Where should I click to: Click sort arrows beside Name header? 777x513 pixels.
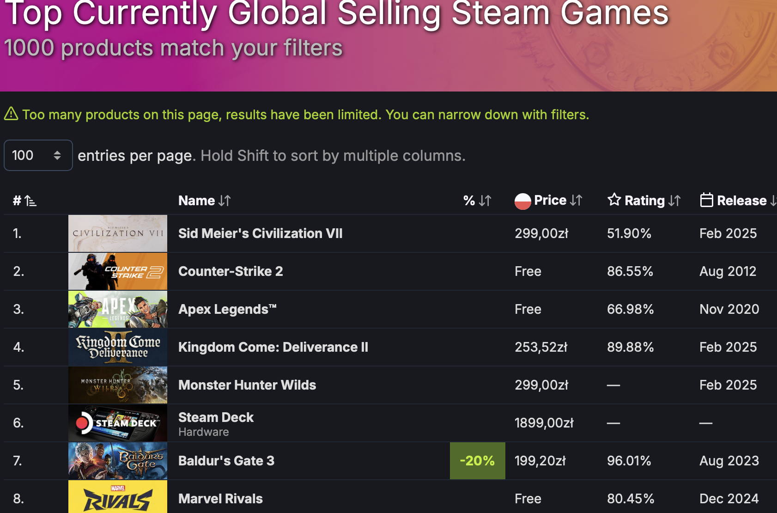(225, 201)
